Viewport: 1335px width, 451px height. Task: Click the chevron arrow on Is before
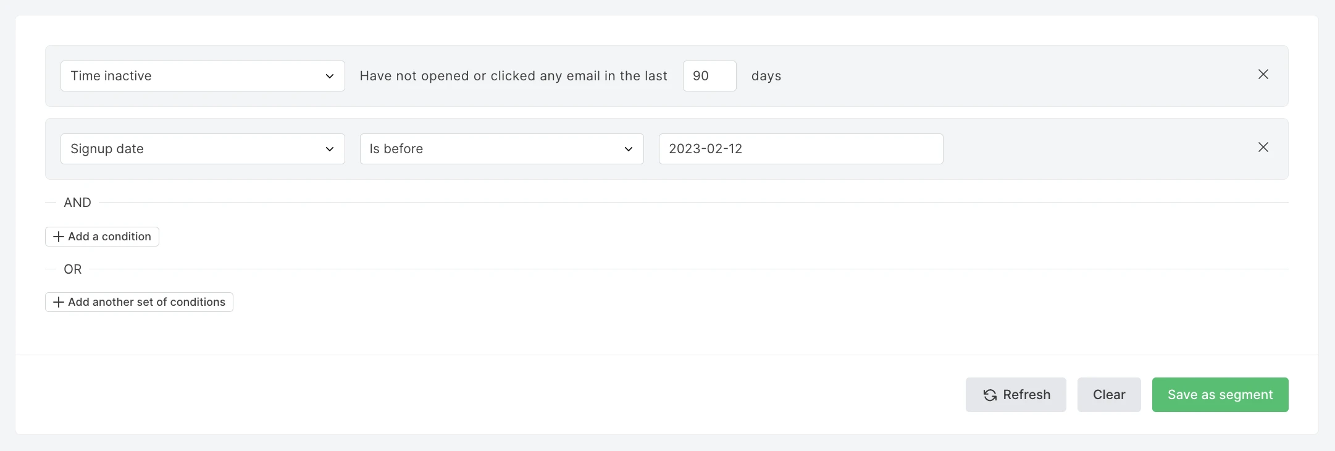[x=629, y=149]
